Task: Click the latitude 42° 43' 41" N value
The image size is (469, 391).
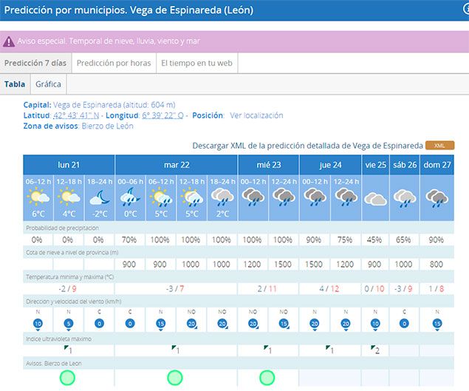Action: pos(76,115)
